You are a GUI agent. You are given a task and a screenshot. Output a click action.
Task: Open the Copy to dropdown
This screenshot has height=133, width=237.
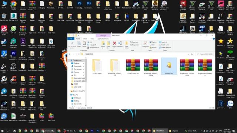pyautogui.click(x=109, y=45)
